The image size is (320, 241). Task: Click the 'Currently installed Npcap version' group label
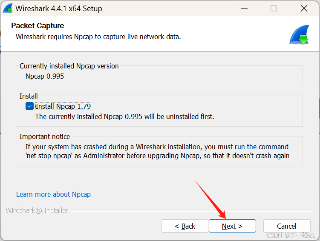(69, 66)
